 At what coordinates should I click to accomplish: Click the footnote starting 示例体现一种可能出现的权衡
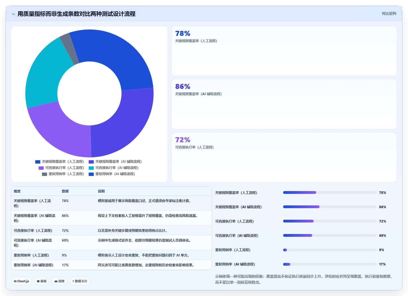point(304,279)
